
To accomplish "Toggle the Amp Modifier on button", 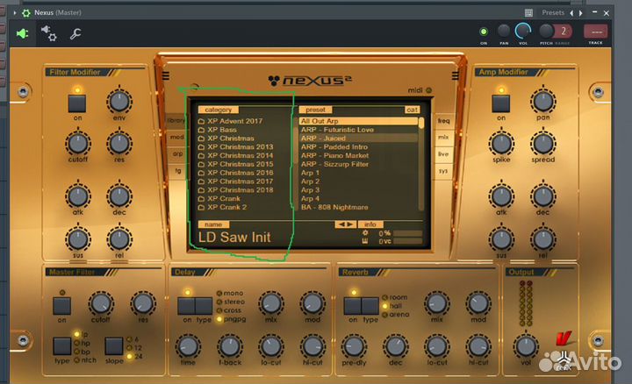I will point(501,103).
